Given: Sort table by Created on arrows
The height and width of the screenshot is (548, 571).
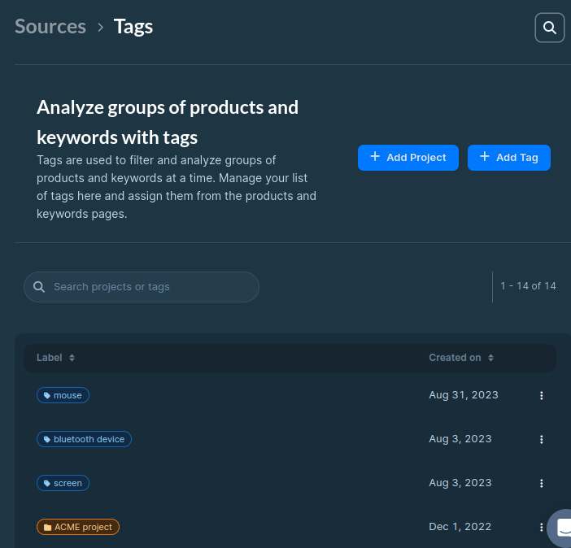Looking at the screenshot, I should click(491, 358).
